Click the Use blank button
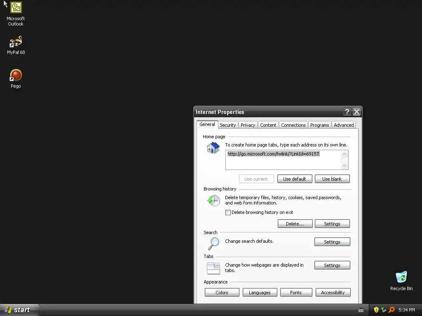422x316 pixels. pyautogui.click(x=332, y=179)
